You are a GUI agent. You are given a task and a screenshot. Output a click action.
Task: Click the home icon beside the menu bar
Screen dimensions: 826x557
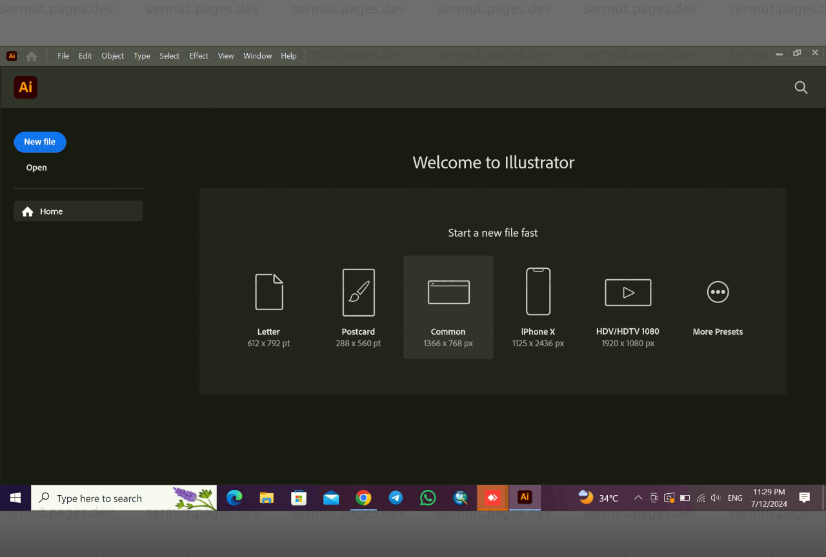pyautogui.click(x=31, y=56)
